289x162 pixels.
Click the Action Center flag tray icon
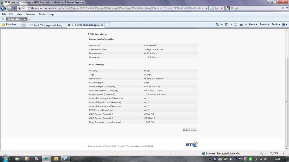[x=240, y=159]
